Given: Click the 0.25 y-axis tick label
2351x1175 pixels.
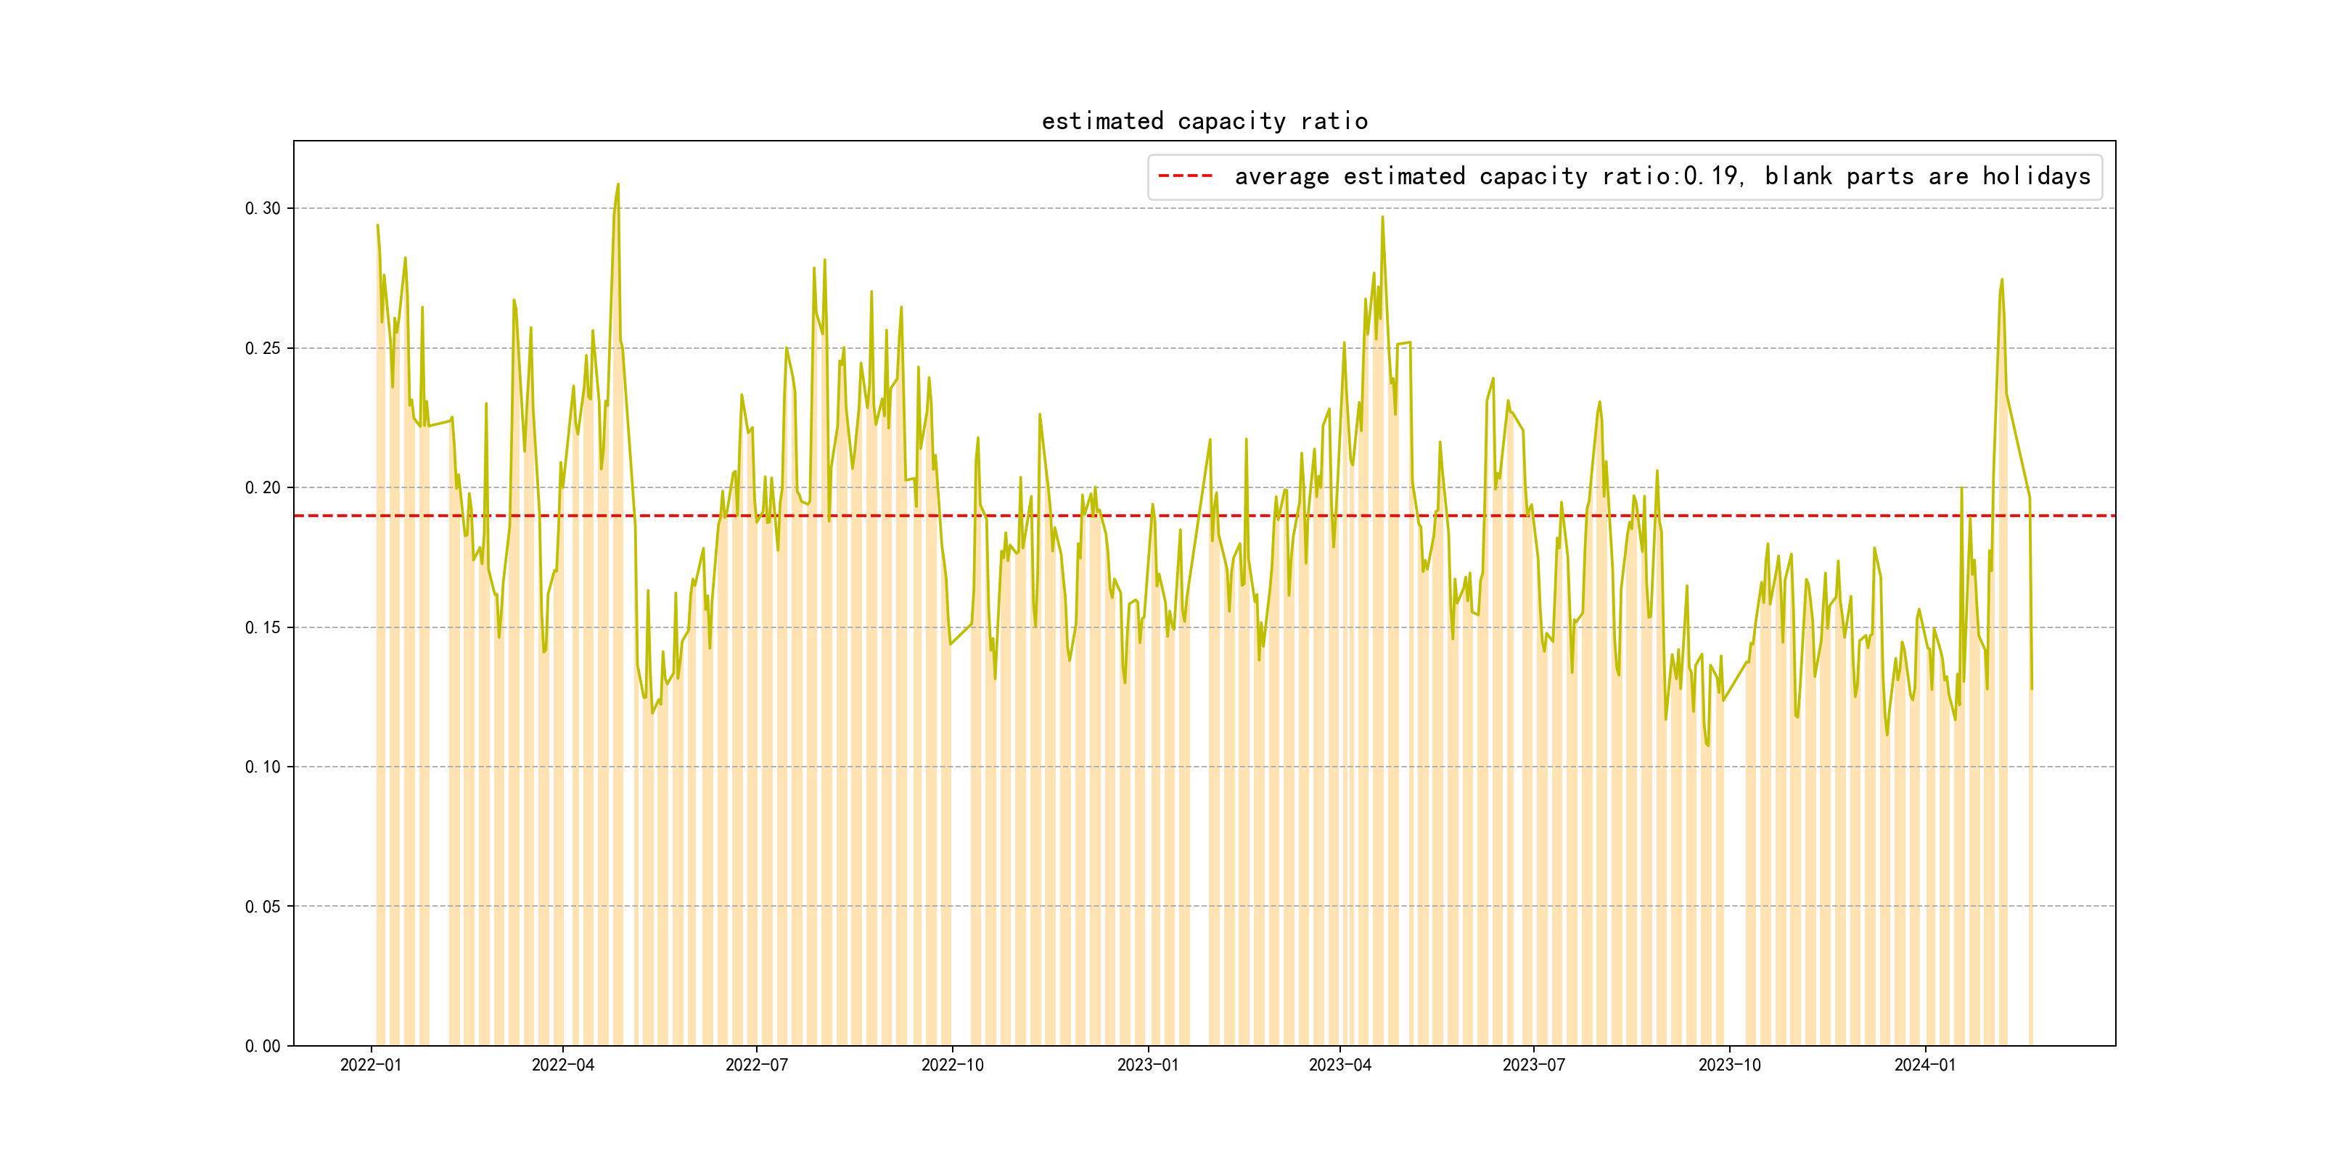Looking at the screenshot, I should 263,348.
